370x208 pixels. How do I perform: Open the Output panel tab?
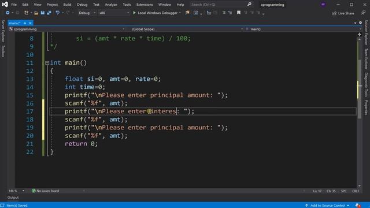(x=13, y=198)
